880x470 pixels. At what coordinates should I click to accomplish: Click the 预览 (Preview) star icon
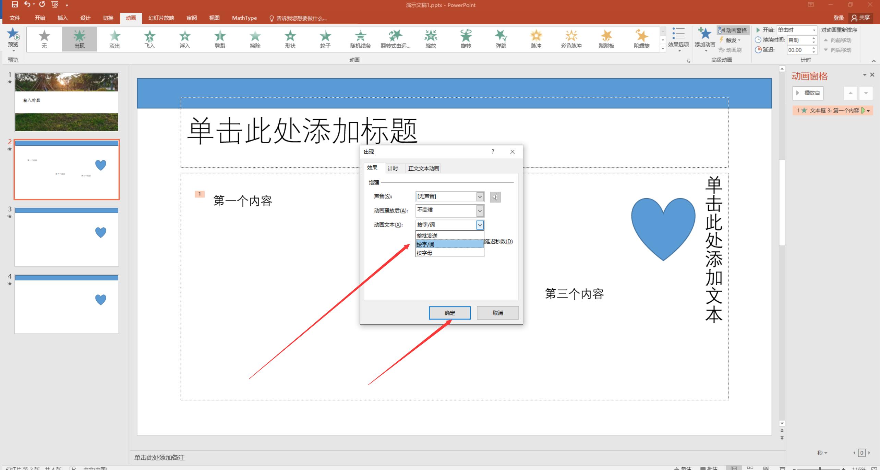[13, 34]
